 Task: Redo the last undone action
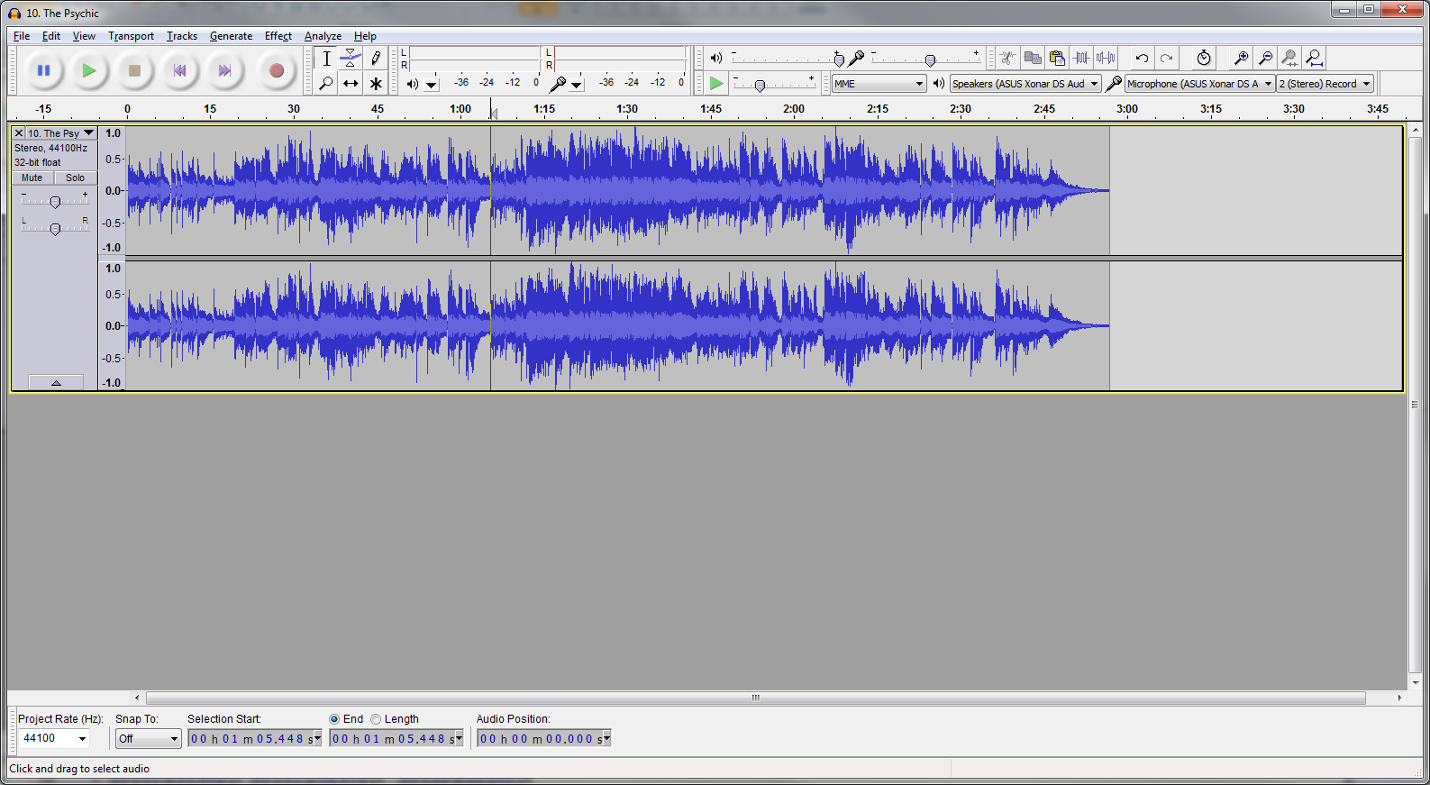[x=1166, y=58]
